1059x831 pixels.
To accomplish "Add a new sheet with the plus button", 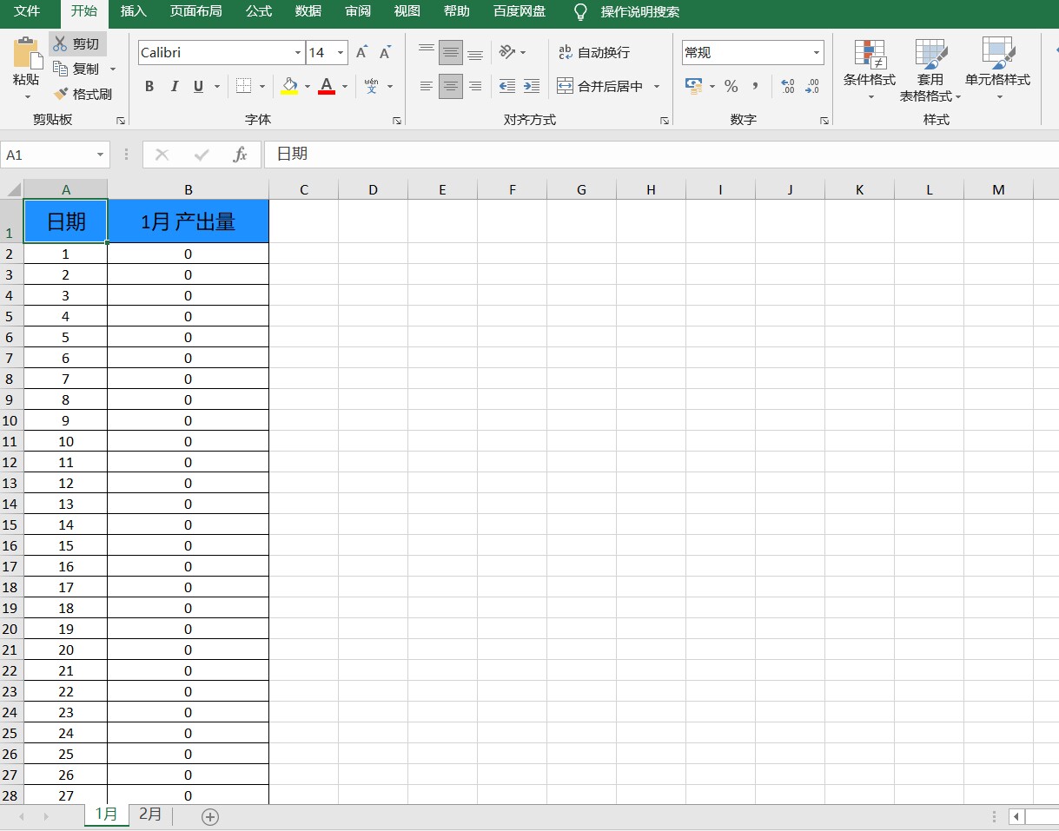I will pyautogui.click(x=210, y=816).
